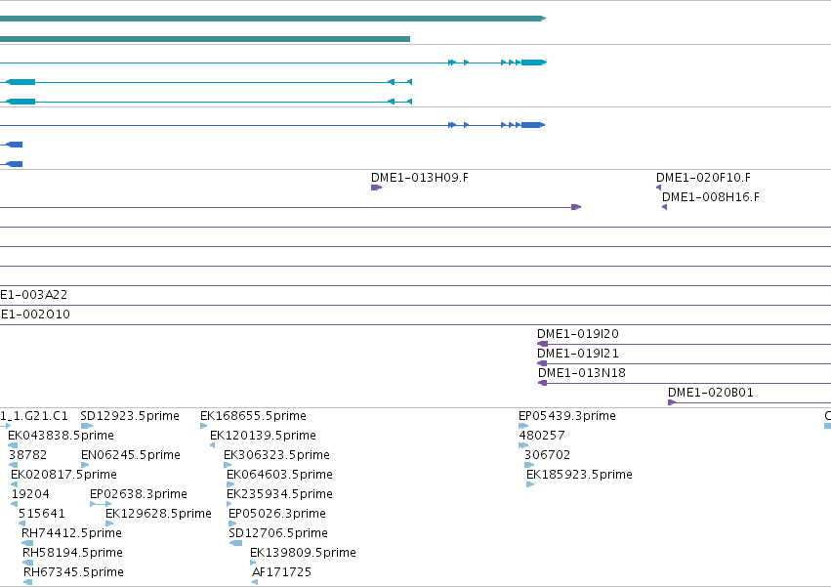Select the EK120139.5prime EST label
This screenshot has height=587, width=831.
[x=263, y=436]
